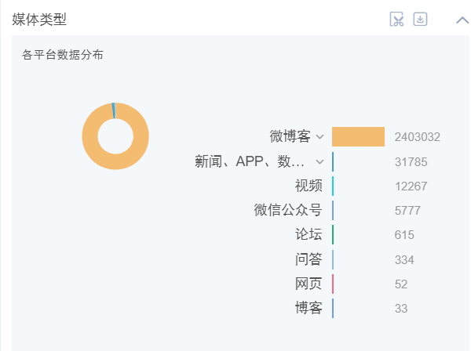
Task: Expand the 微博客 dropdown arrow
Action: tap(320, 137)
